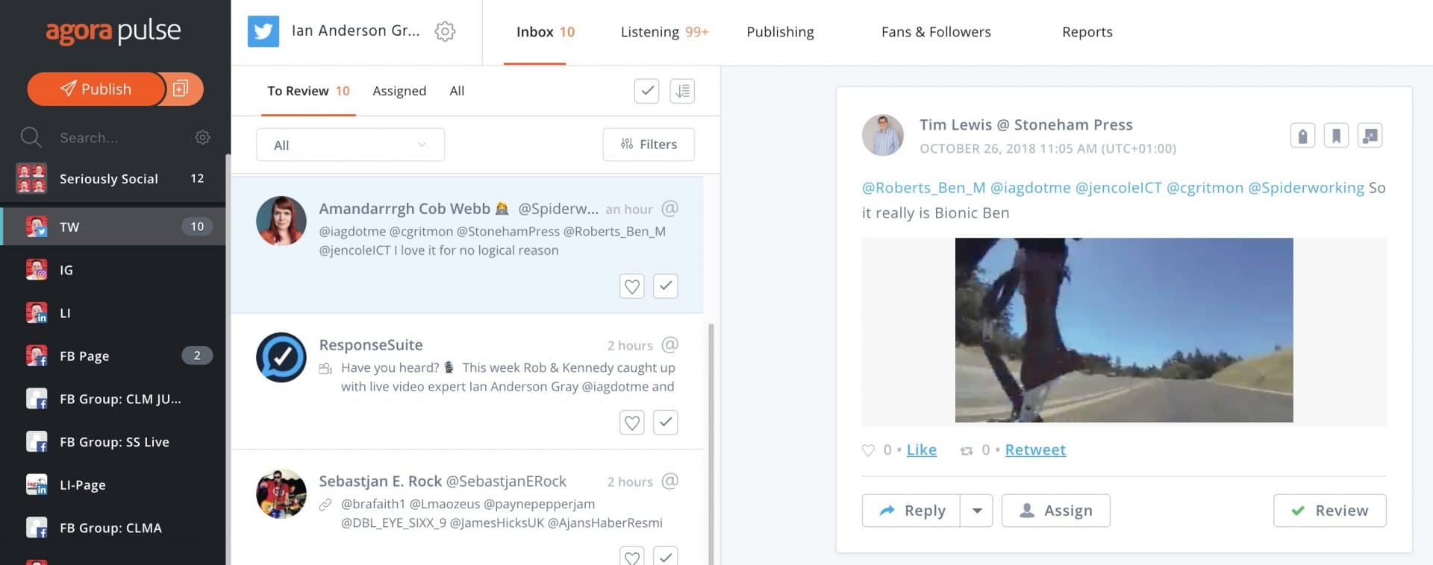
Task: Select the IG profile in sidebar
Action: (x=113, y=270)
